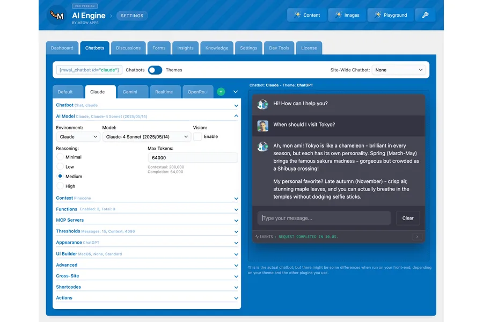This screenshot has width=483, height=322.
Task: Open the Environment dropdown
Action: [x=78, y=137]
